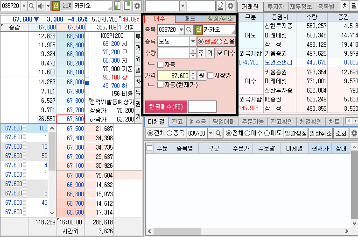Viewport: 358px width, 237px height.
Task: Click the eraser clear icon in top toolbar
Action: [x=220, y=6]
